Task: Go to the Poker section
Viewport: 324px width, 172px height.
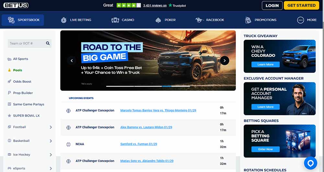Action: pos(166,20)
